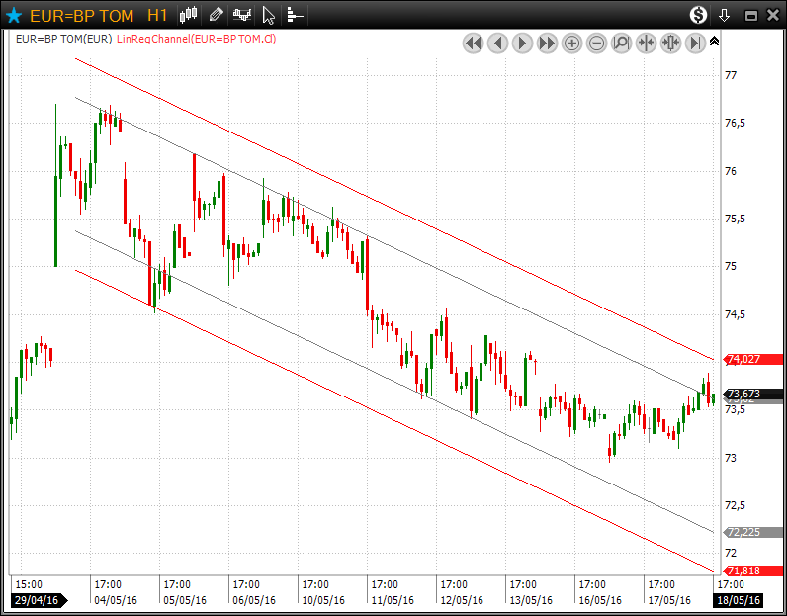Screen dimensions: 787x616
Task: Compress the chart horizontally
Action: [x=646, y=43]
